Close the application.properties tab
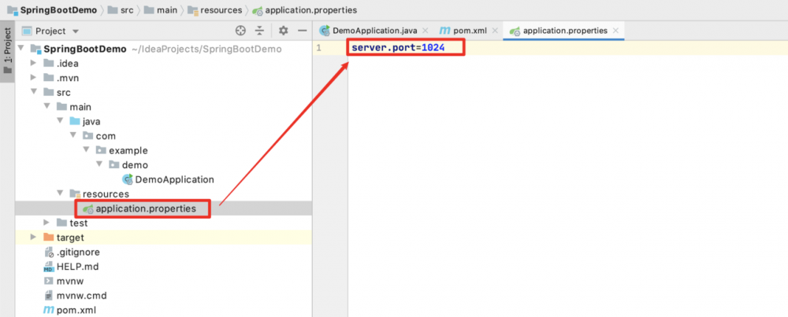The image size is (788, 317). [x=615, y=31]
